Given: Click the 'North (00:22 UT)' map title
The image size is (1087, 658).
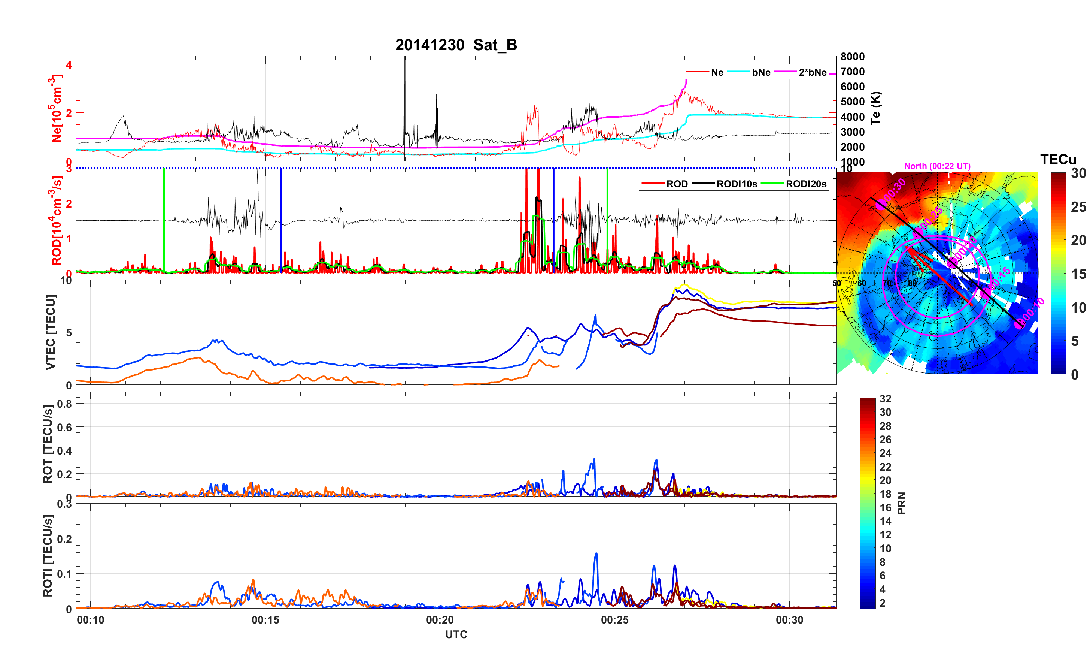Looking at the screenshot, I should [937, 166].
